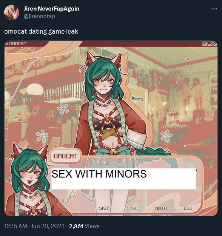Click the OMOCAT title in window bar
222x236 pixels.
(x=18, y=44)
